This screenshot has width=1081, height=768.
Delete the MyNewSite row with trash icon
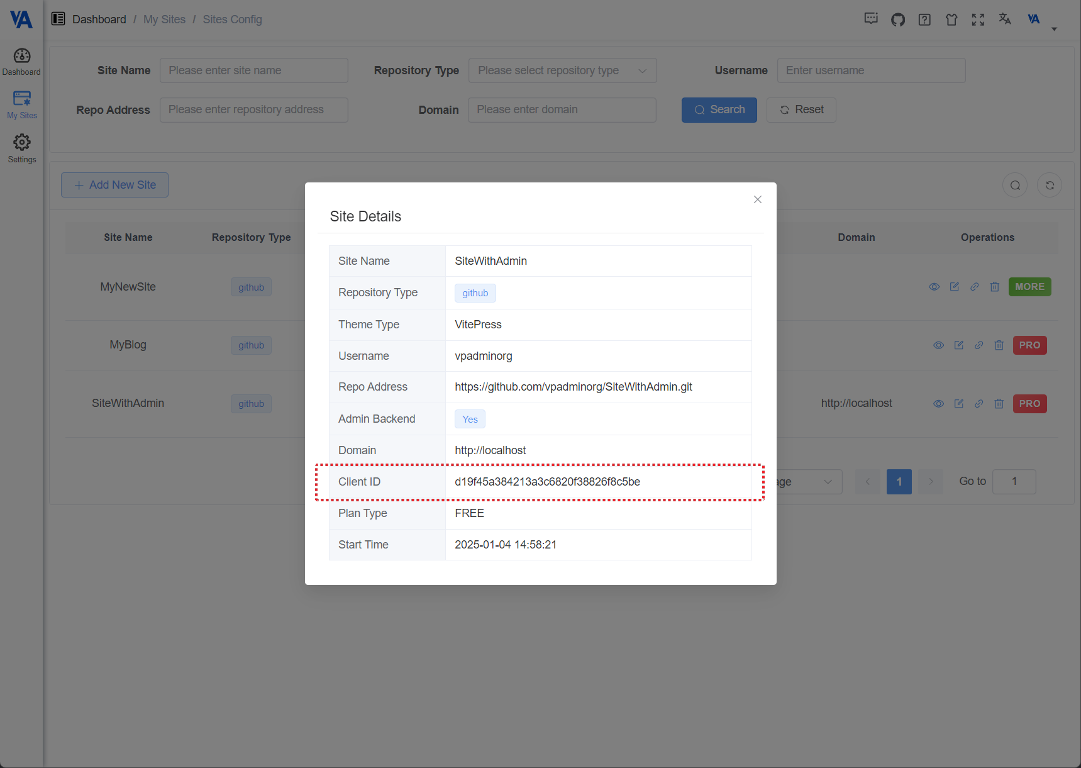pyautogui.click(x=994, y=287)
